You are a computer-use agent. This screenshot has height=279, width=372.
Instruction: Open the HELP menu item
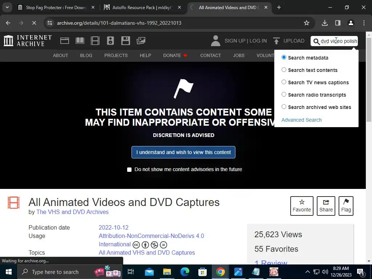145,56
